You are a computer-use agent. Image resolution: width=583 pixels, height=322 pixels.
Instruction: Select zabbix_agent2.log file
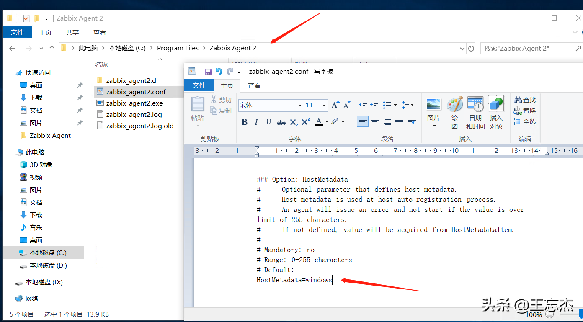coord(134,114)
